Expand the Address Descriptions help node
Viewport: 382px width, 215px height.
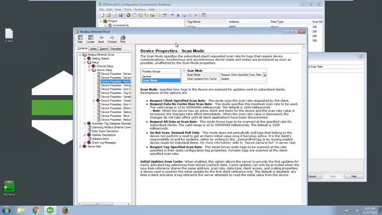(x=85, y=135)
